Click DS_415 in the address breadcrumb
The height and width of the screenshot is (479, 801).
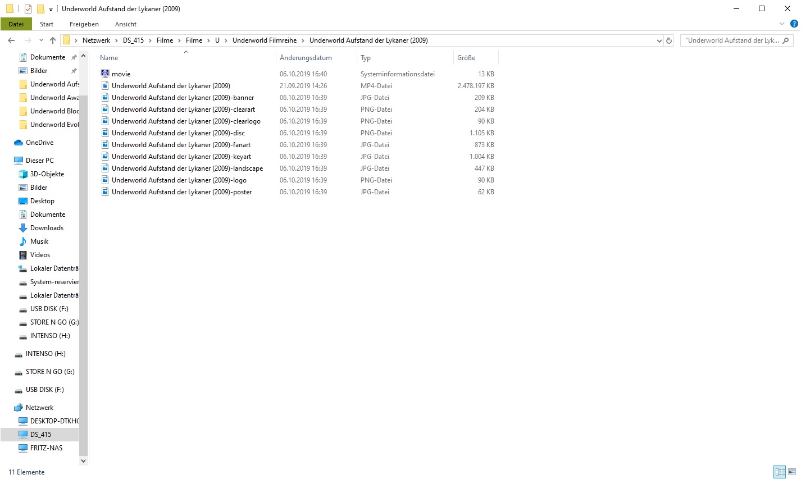[133, 40]
